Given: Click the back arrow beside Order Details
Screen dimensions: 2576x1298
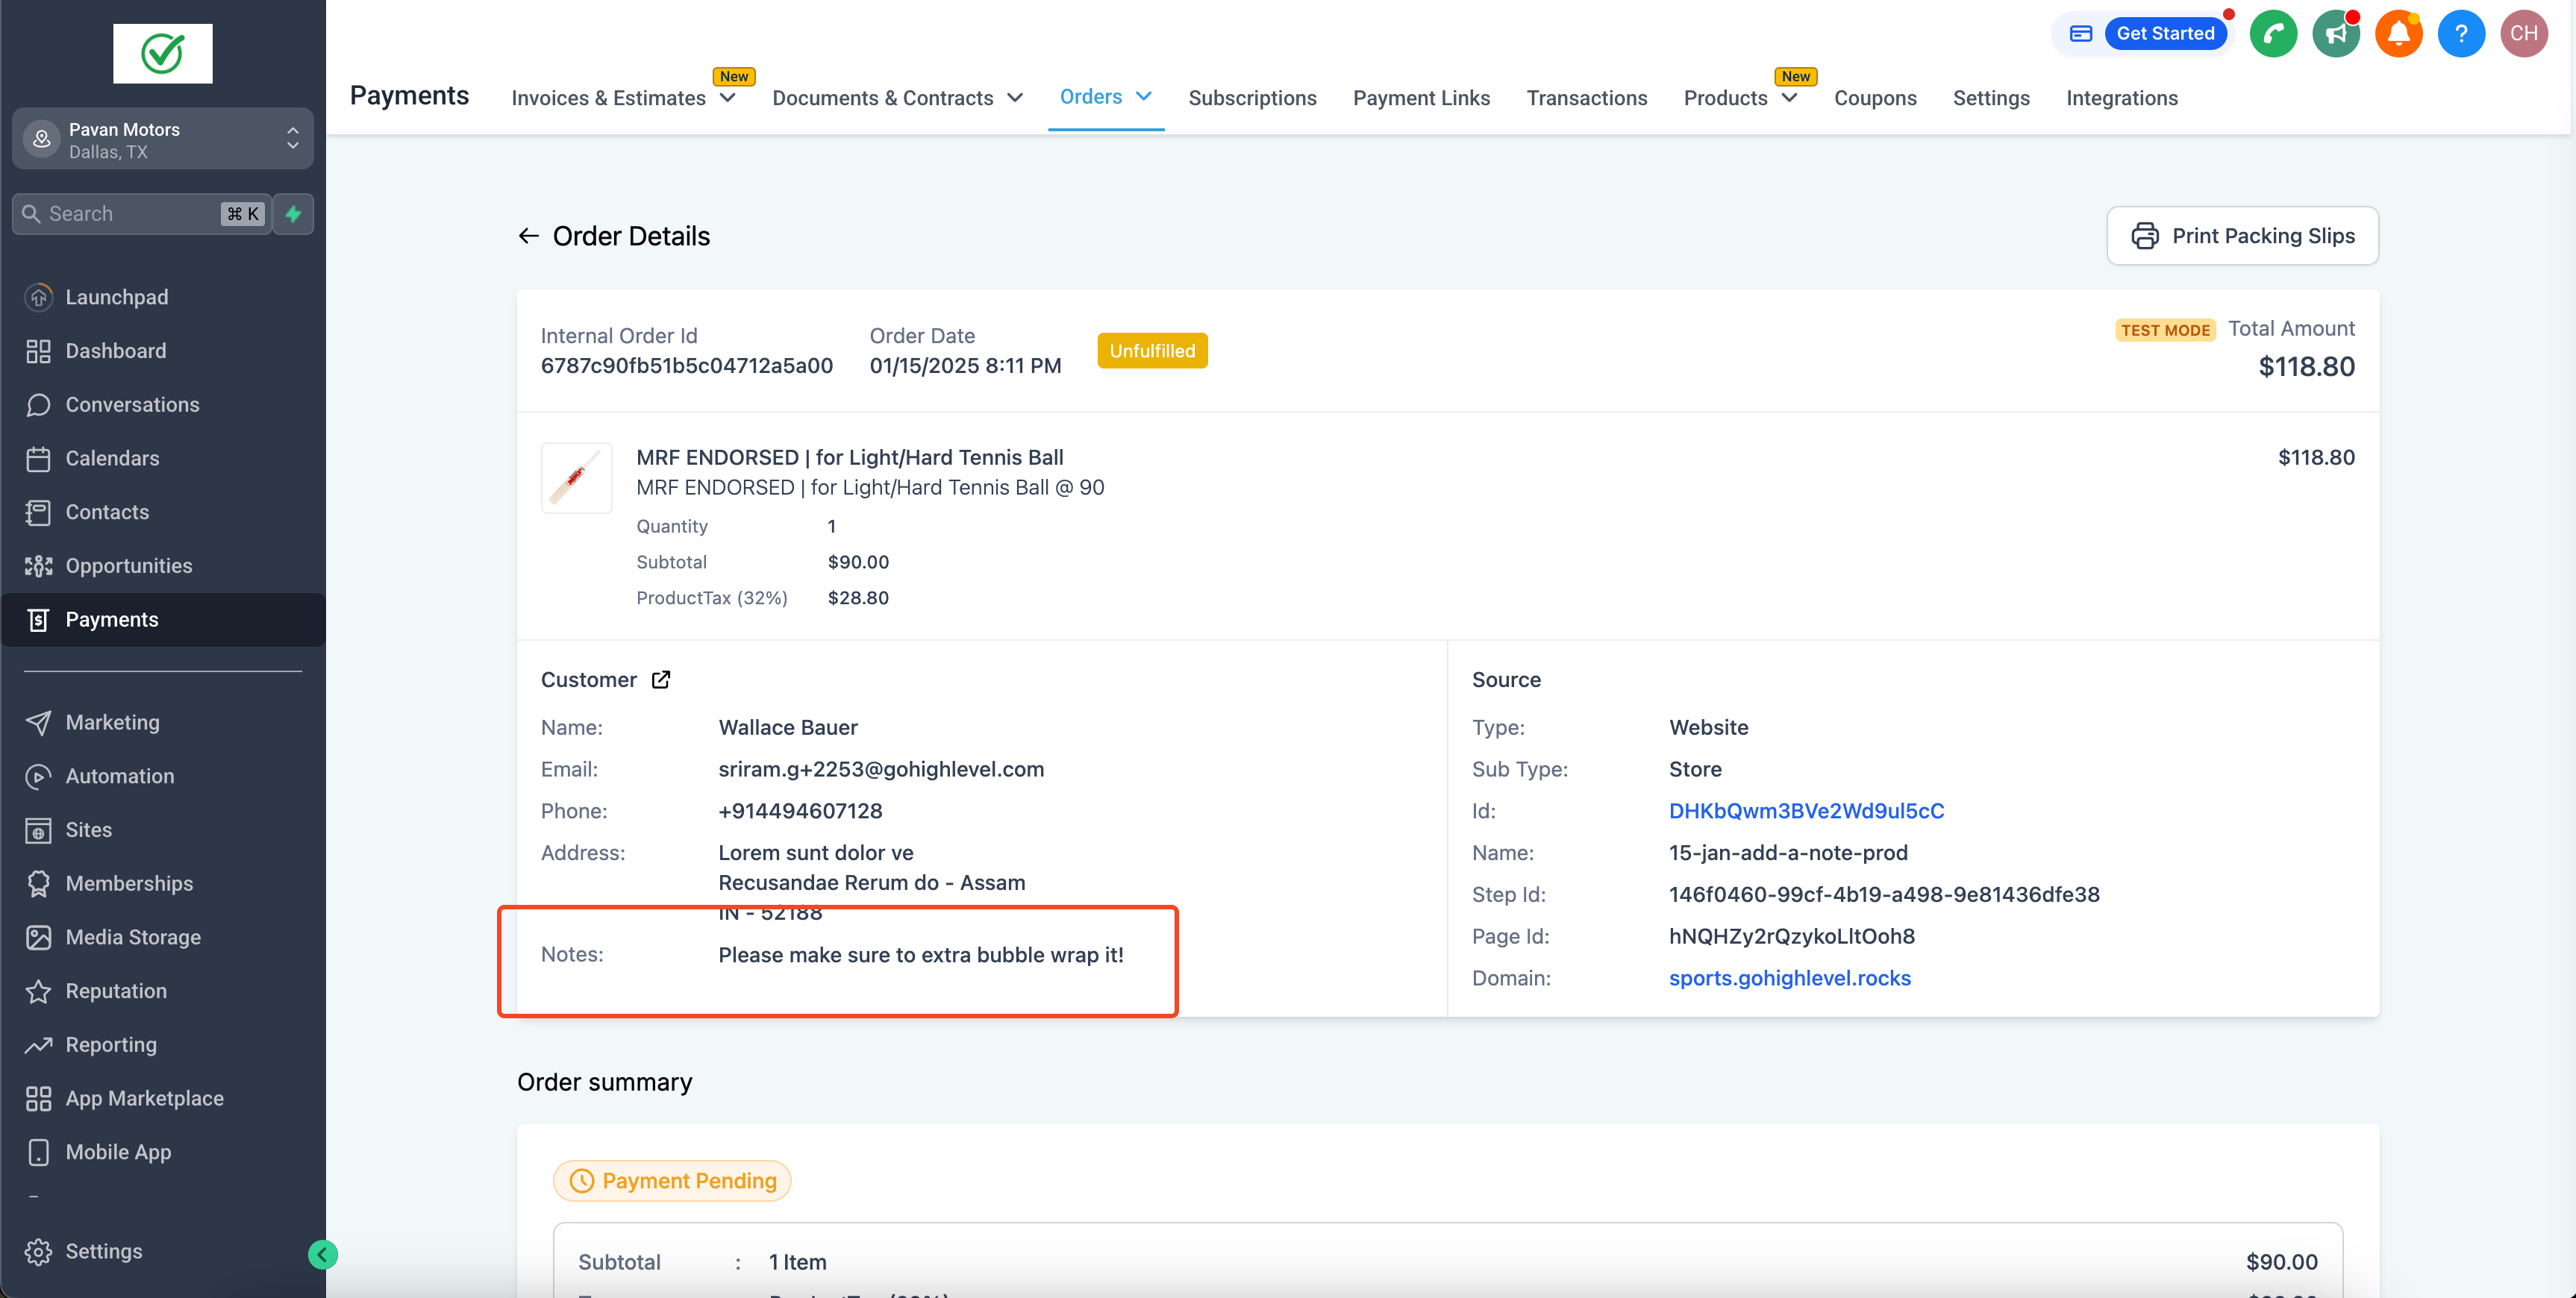Looking at the screenshot, I should [528, 236].
